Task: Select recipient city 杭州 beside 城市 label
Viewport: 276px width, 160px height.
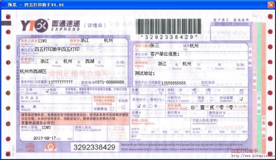Action: click(194, 46)
